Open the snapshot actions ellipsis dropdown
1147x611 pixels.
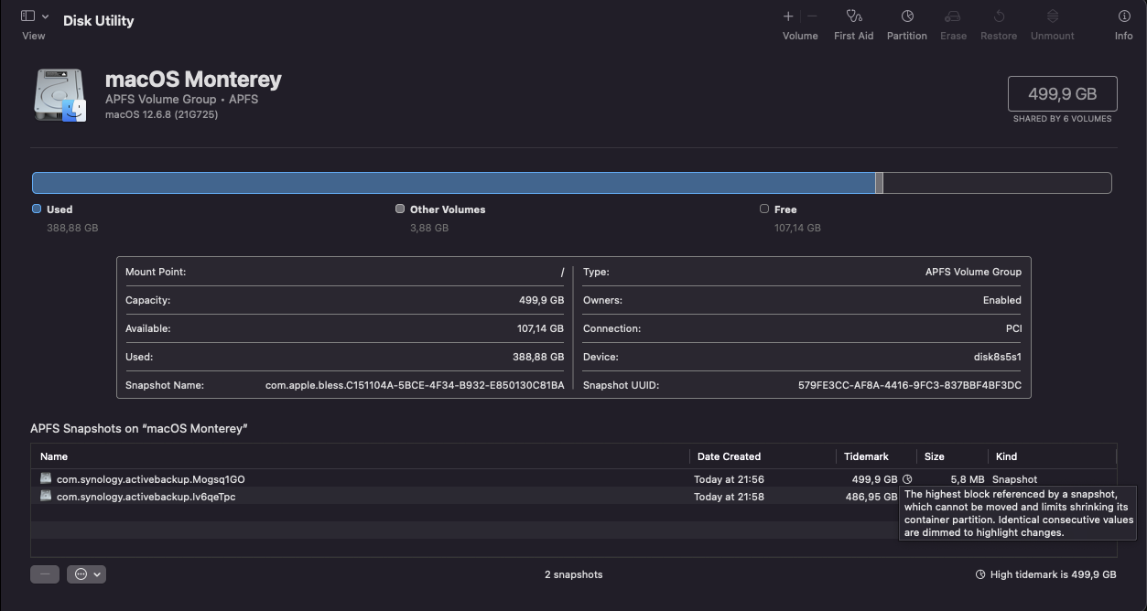86,574
